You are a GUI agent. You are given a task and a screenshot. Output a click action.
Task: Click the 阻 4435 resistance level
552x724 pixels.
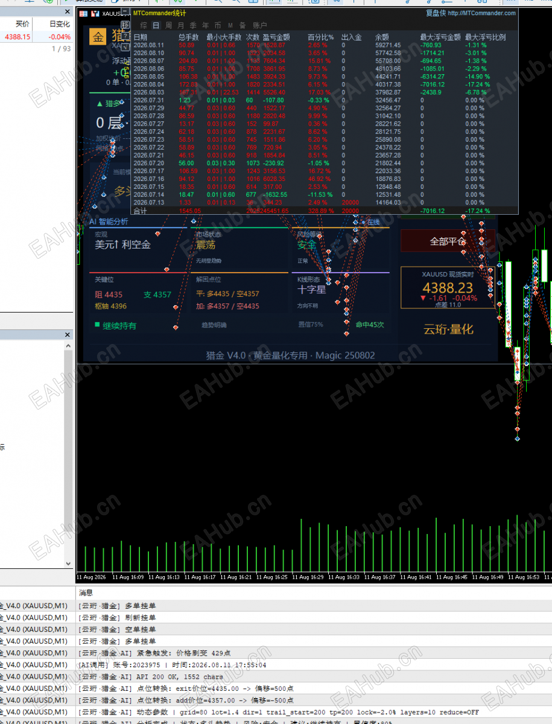109,294
